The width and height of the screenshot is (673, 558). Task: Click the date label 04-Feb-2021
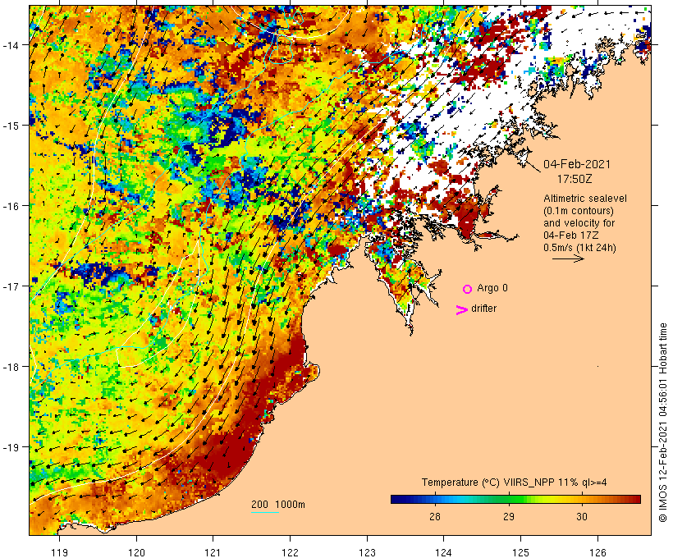click(x=576, y=164)
